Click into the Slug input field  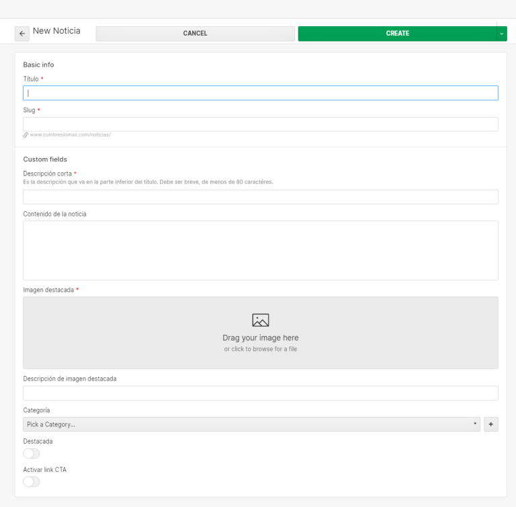point(260,124)
